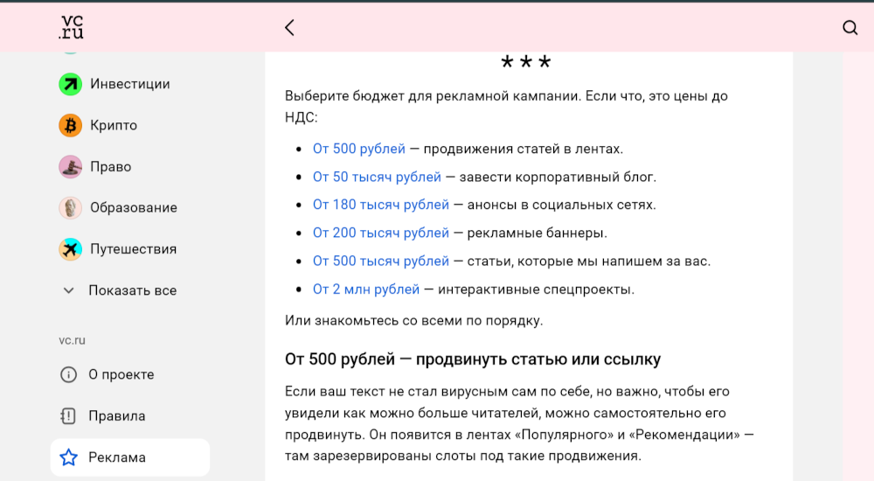Follow the От 180 тысяч рублей link
Screen dimensions: 874x481
381,205
